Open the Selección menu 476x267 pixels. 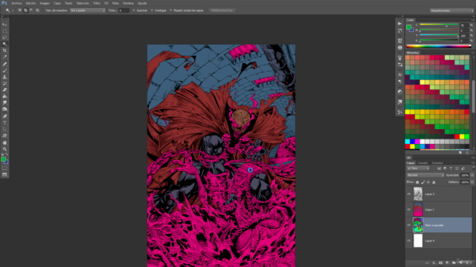click(x=83, y=3)
